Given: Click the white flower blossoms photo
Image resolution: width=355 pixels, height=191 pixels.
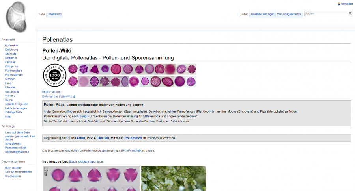Looking at the screenshot, I should tap(174, 178).
